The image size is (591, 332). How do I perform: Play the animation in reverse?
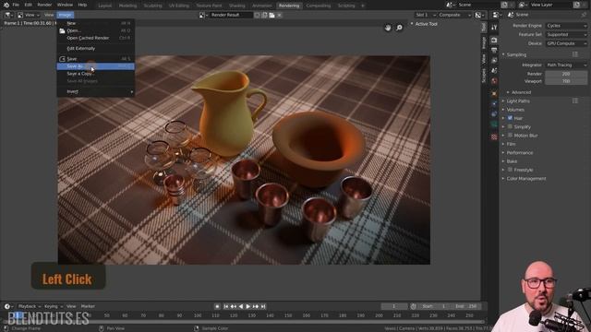[241, 306]
